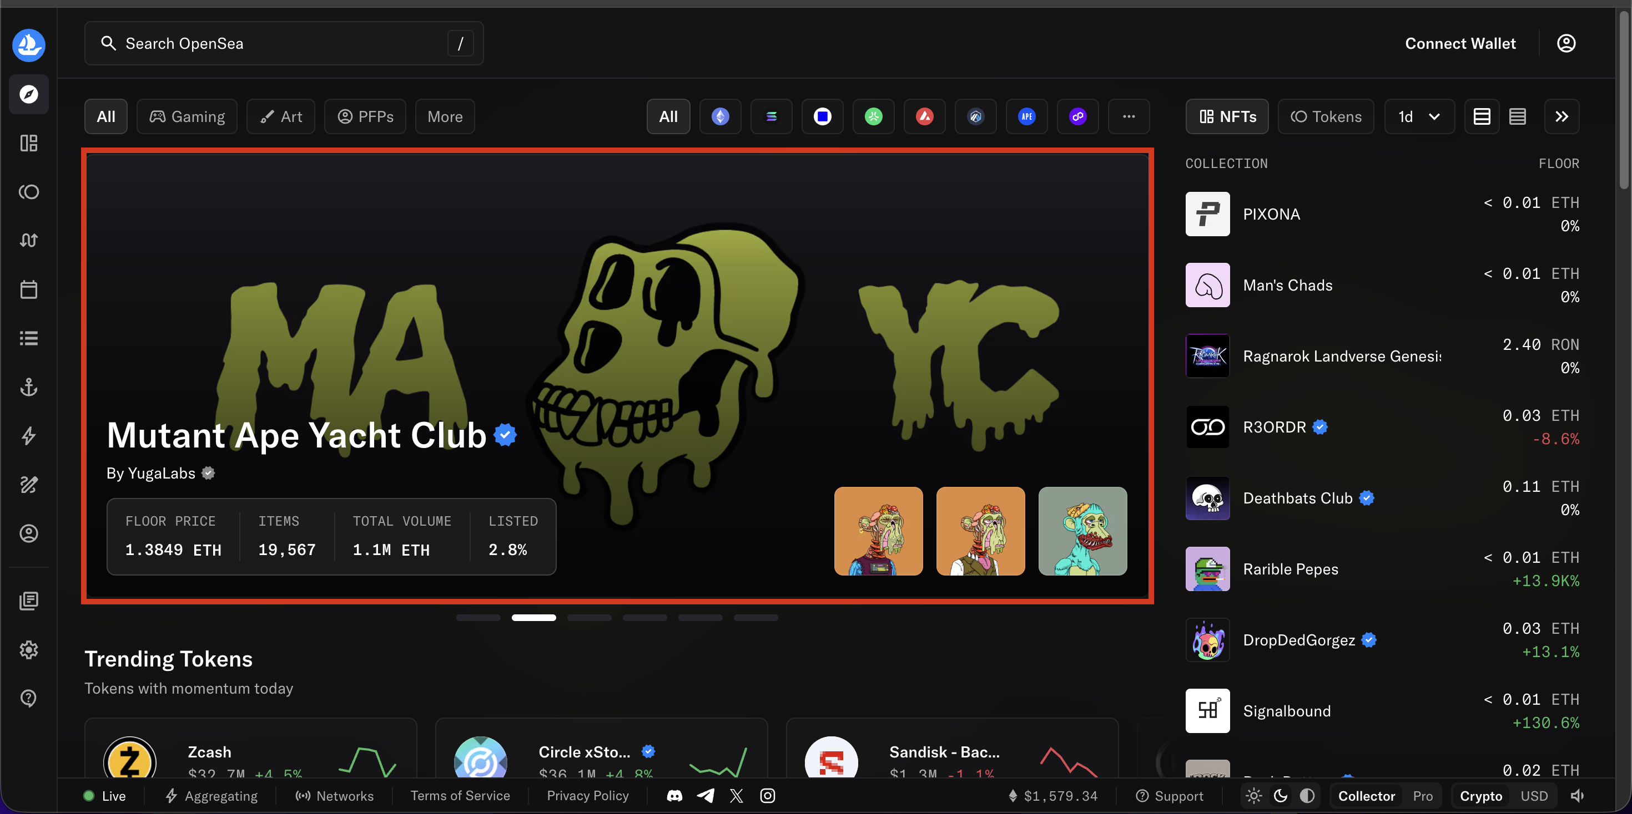Mute sound with the speaker icon
The image size is (1632, 814).
click(x=1578, y=796)
